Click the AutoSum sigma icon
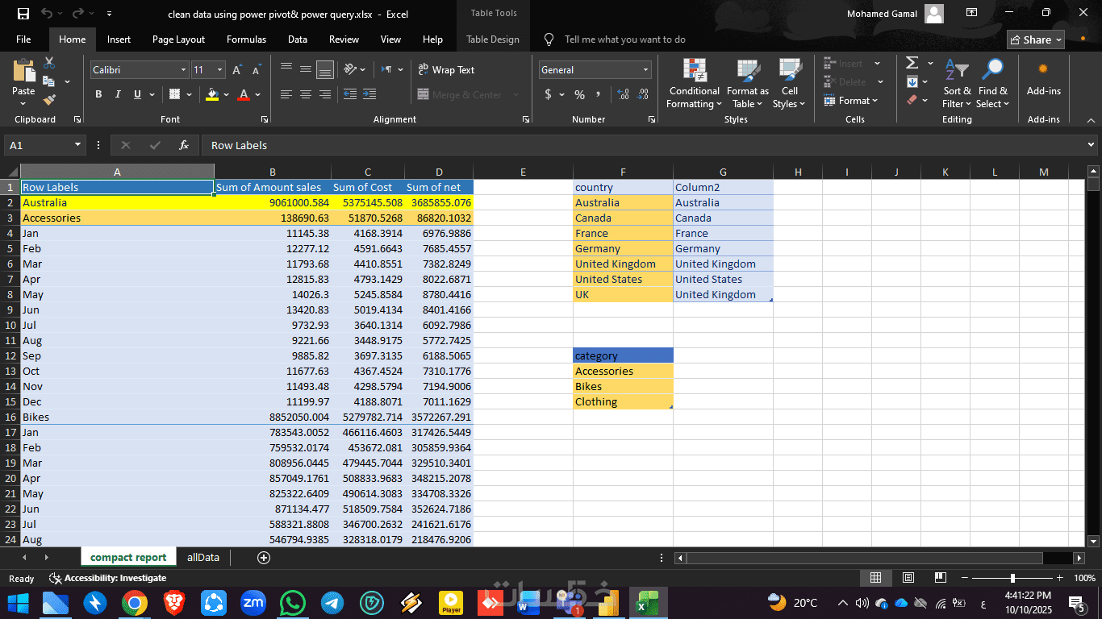Screen dimensions: 1102x619 [x=912, y=63]
